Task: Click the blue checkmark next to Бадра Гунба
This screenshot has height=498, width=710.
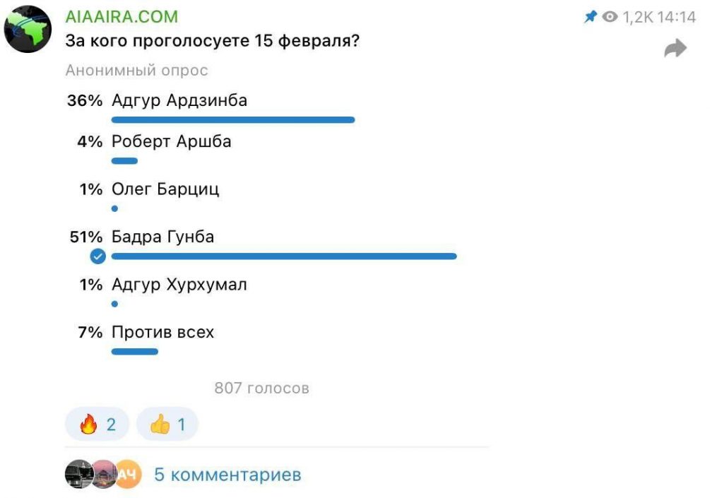Action: point(98,256)
